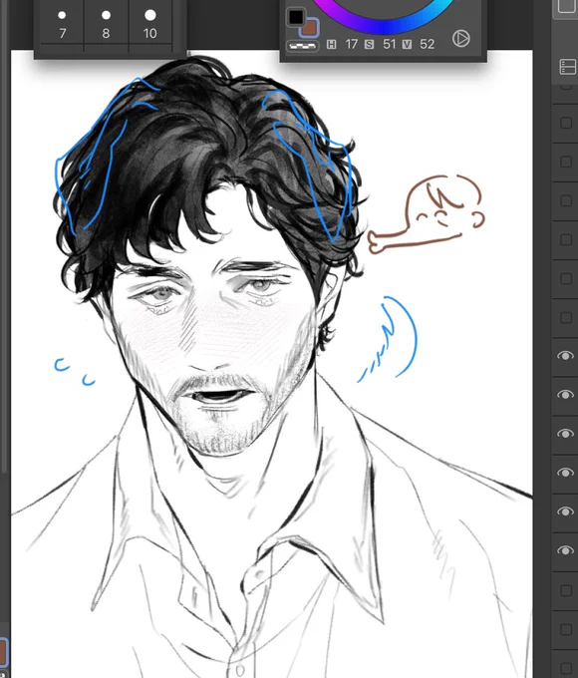Toggle the second eye icon from the top
Image resolution: width=578 pixels, height=678 pixels.
tap(565, 395)
